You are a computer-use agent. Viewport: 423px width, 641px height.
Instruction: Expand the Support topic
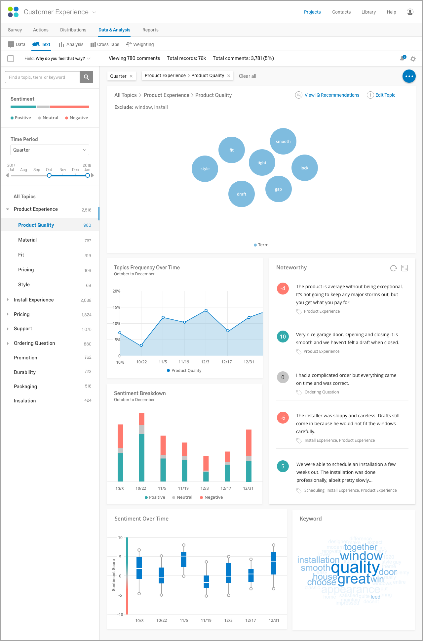[8, 329]
